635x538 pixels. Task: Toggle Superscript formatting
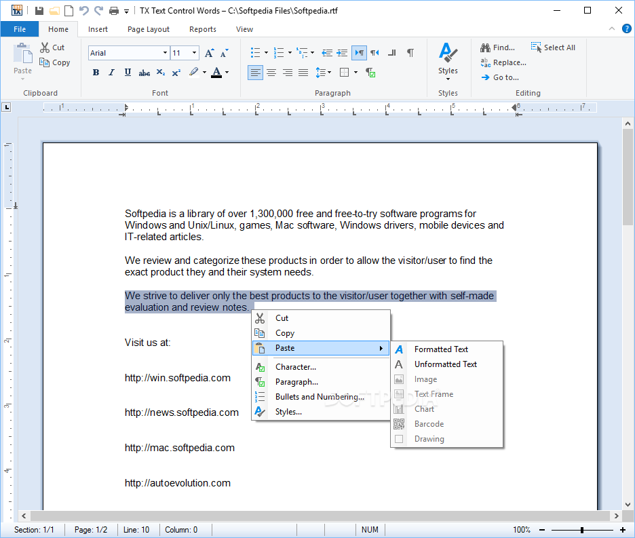point(176,73)
